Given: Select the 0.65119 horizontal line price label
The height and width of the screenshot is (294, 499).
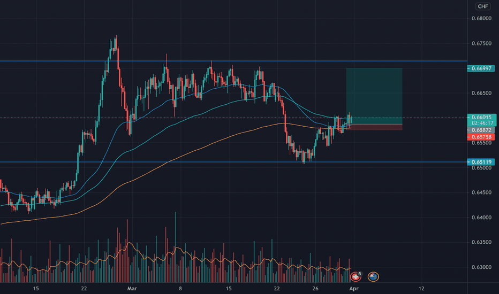Looking at the screenshot, I should coord(481,162).
